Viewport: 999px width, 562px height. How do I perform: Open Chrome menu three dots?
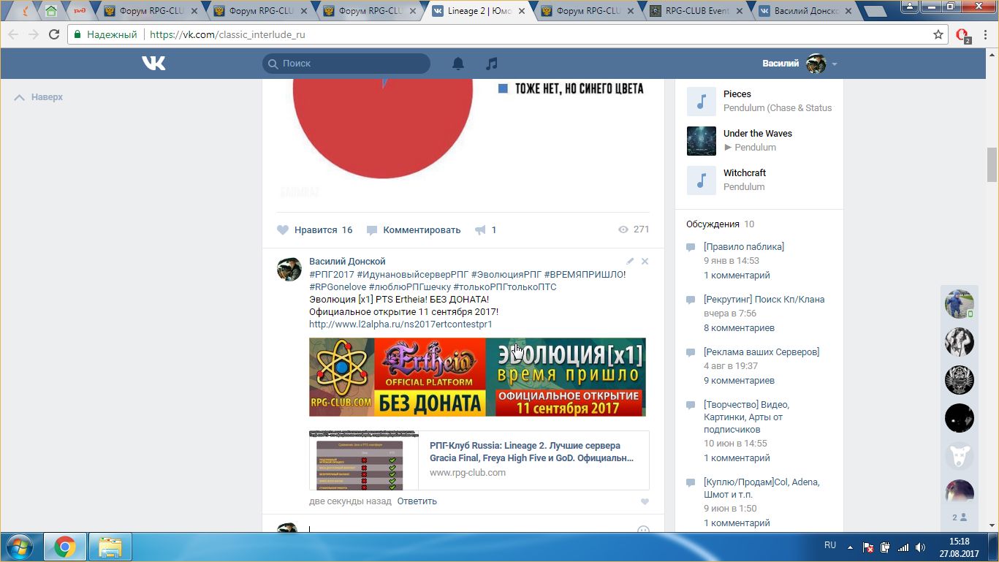pos(984,34)
